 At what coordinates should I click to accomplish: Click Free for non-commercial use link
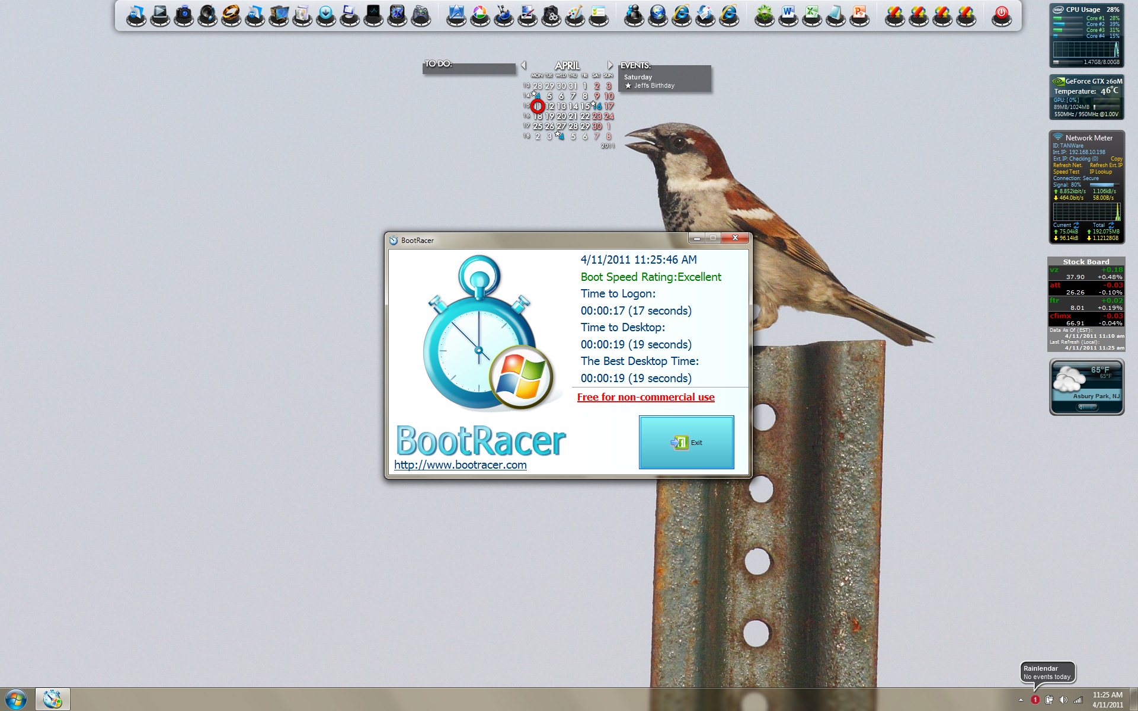tap(645, 397)
